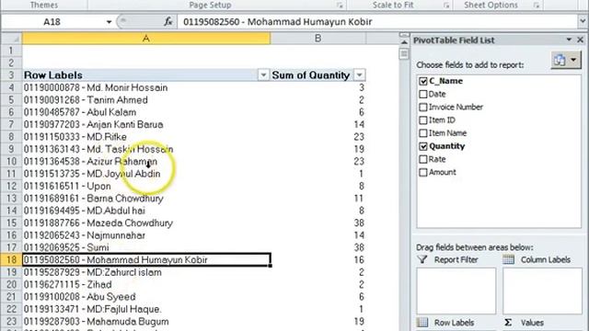Viewport: 589px width, 331px height.
Task: Select cell "01199287903 - Mahamuda Bugum"
Action: 146,322
